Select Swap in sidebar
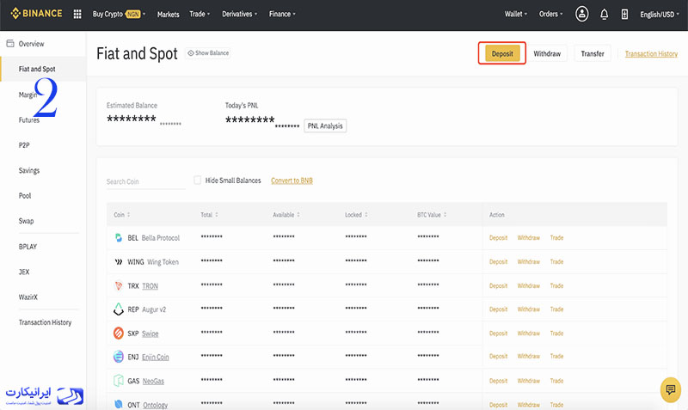The height and width of the screenshot is (410, 688). point(27,221)
